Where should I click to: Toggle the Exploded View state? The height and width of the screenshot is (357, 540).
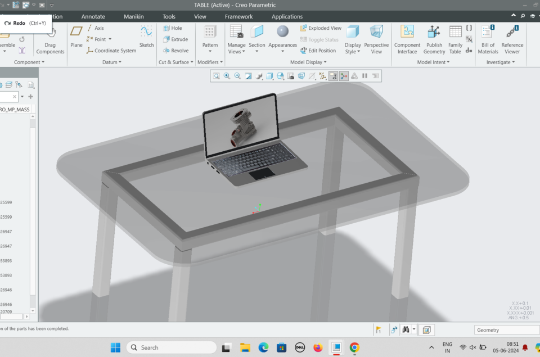(321, 28)
